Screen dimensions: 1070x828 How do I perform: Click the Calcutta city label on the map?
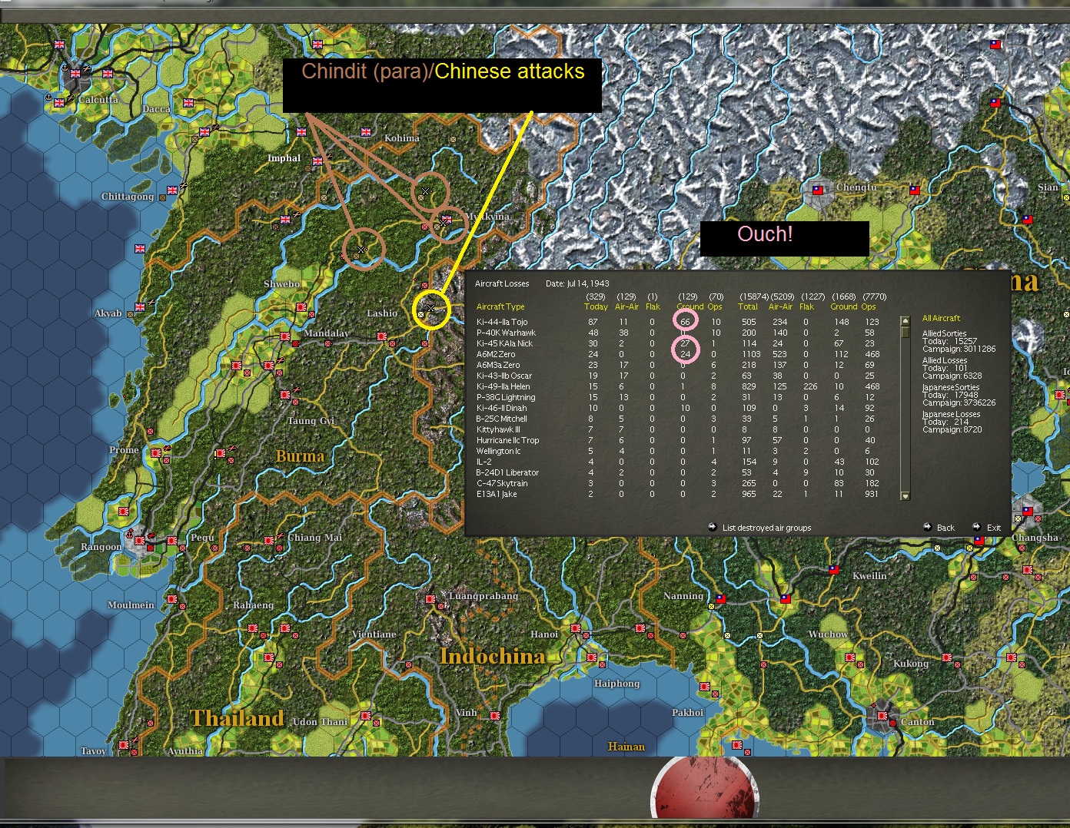[98, 100]
